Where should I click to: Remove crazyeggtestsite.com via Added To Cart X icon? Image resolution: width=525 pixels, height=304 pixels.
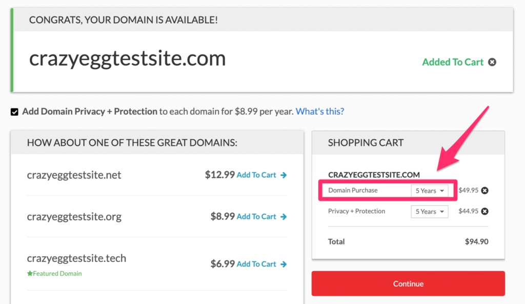(492, 62)
